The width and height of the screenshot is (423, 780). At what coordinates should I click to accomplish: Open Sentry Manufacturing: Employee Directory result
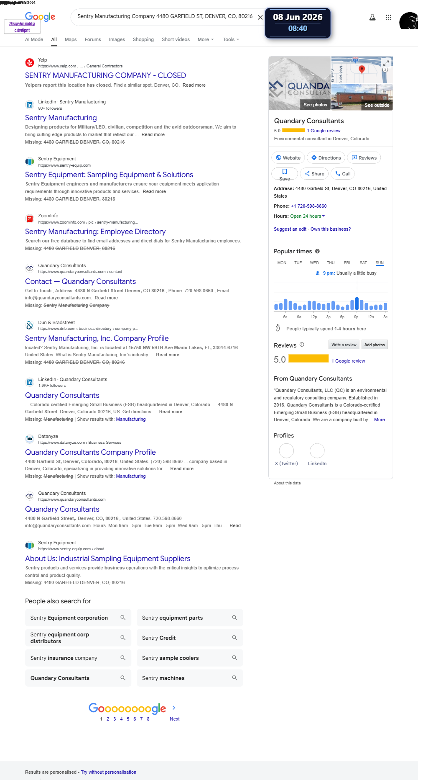95,232
